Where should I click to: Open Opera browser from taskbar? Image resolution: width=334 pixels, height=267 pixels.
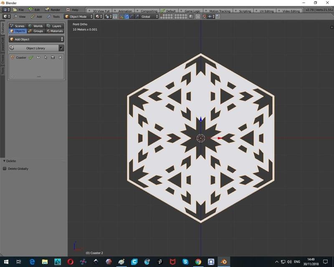point(70,262)
